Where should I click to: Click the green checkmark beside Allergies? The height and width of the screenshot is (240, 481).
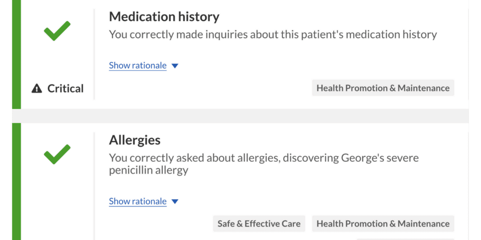tap(57, 154)
